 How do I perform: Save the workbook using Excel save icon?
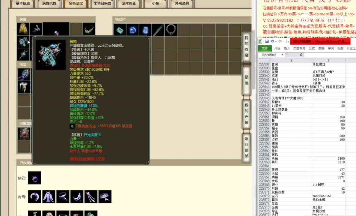(267, 41)
